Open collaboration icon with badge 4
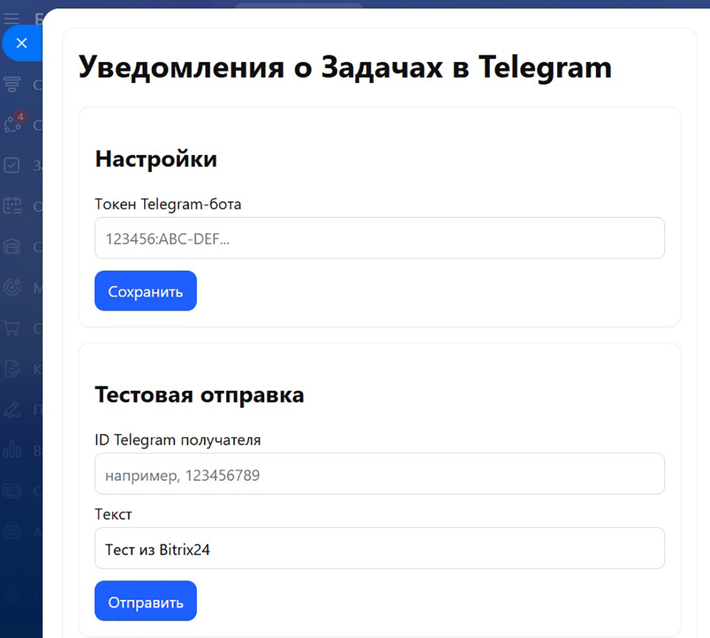The image size is (710, 638). click(13, 124)
